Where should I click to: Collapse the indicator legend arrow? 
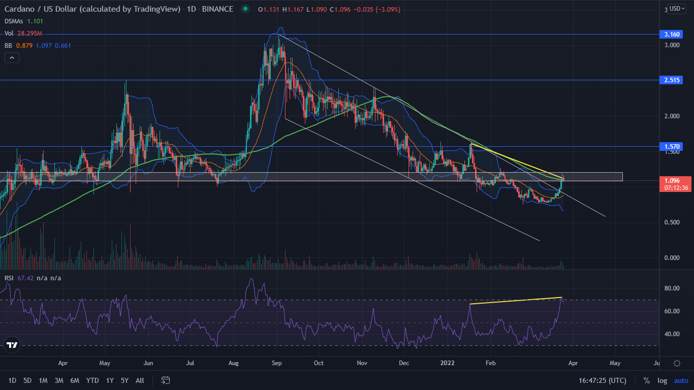12,58
